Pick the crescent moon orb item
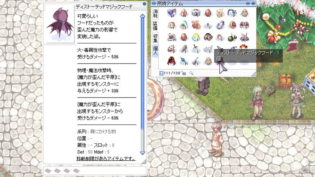The width and height of the screenshot is (315, 177). click(232, 25)
